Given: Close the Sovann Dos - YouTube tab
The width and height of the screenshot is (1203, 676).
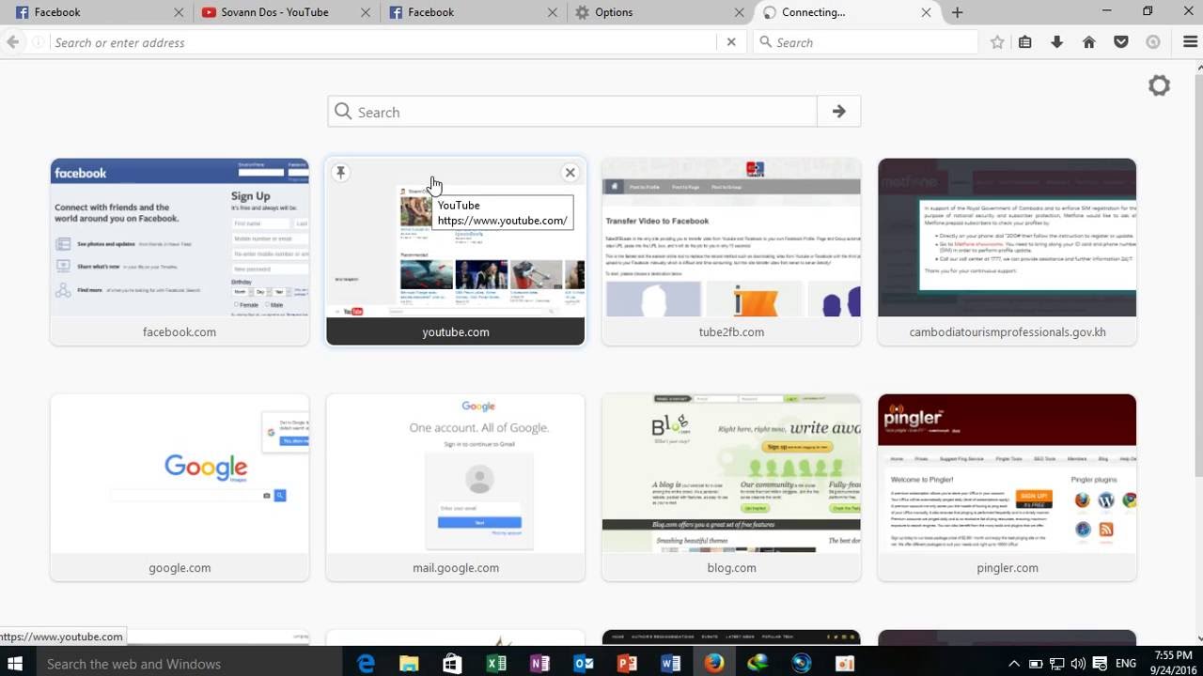Looking at the screenshot, I should click(x=364, y=12).
